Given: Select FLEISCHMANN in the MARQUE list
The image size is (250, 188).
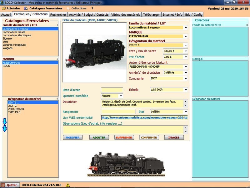Looking at the screenshot, I should tap(30, 63).
